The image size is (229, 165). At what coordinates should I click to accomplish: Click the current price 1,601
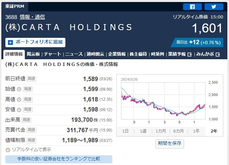click(207, 28)
